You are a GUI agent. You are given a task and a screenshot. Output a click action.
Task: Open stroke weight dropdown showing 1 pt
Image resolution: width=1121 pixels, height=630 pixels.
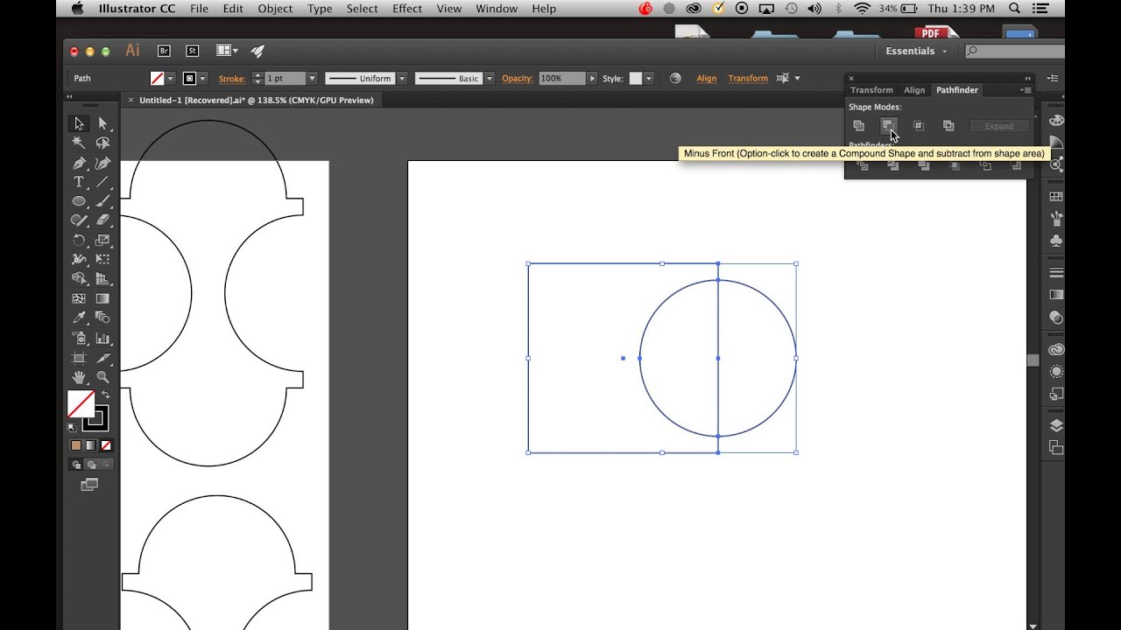[x=312, y=78]
